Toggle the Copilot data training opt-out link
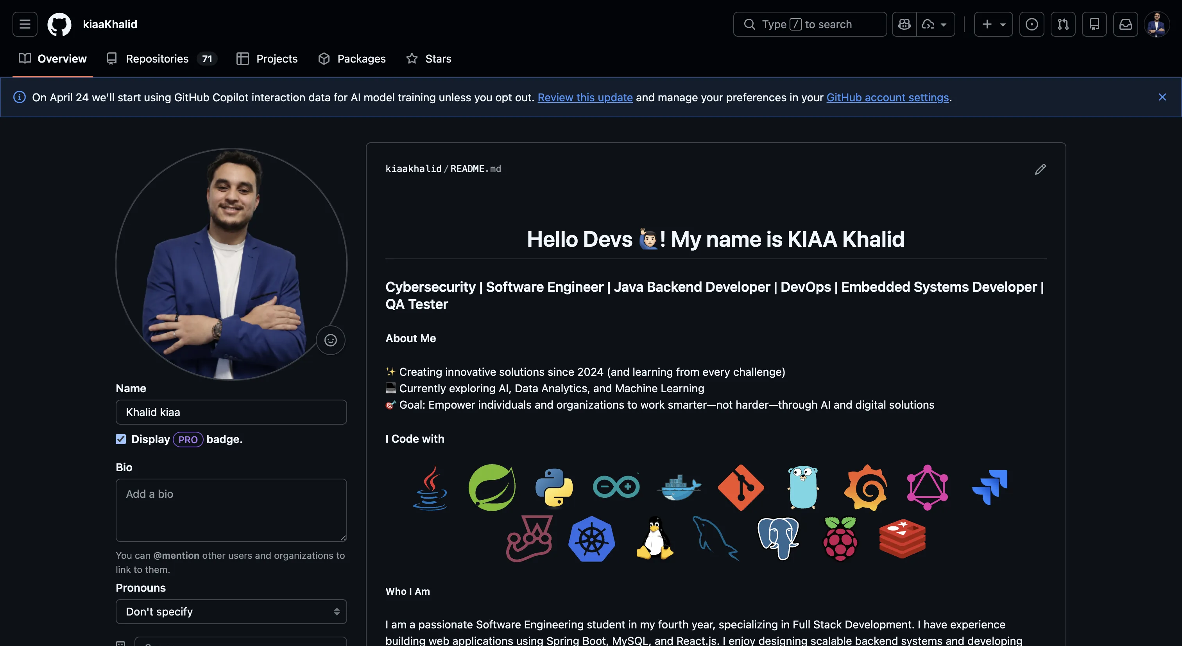The width and height of the screenshot is (1182, 646). [585, 97]
